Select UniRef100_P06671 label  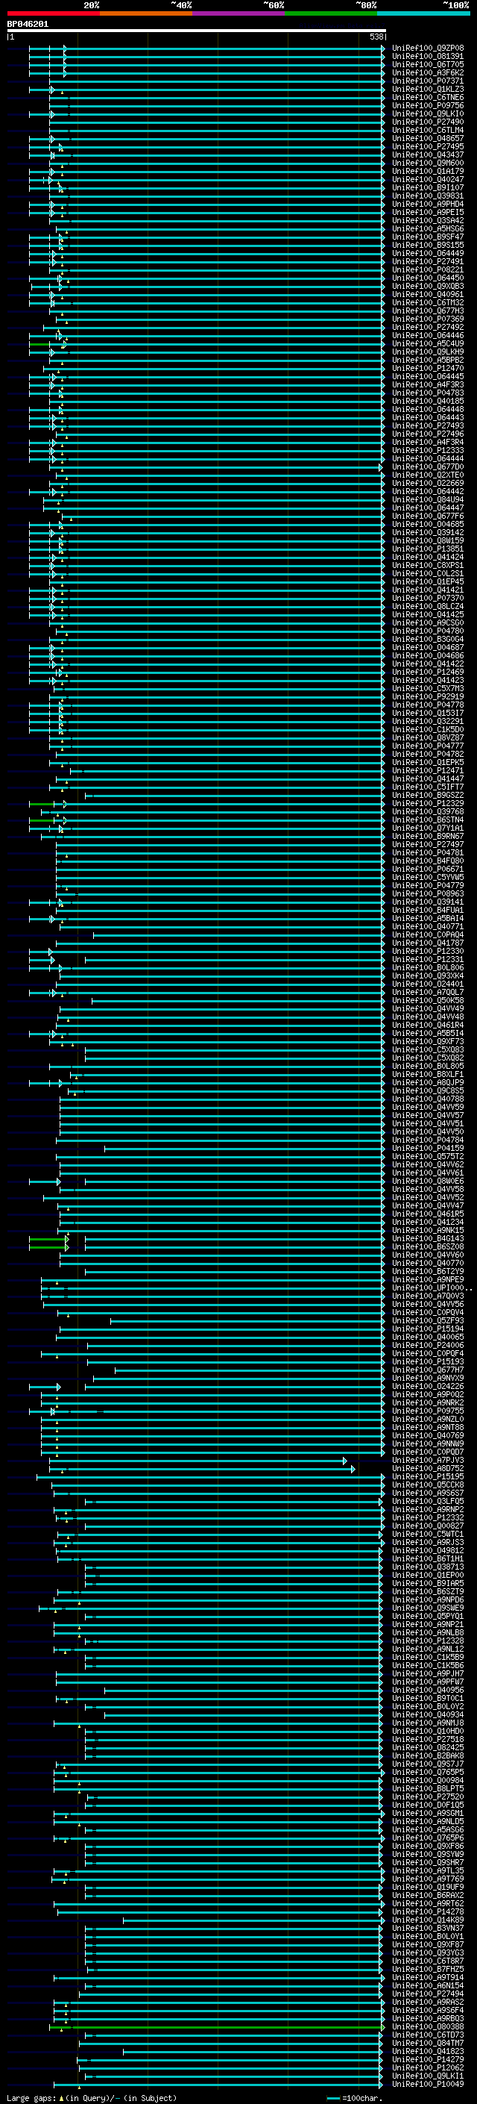point(427,869)
